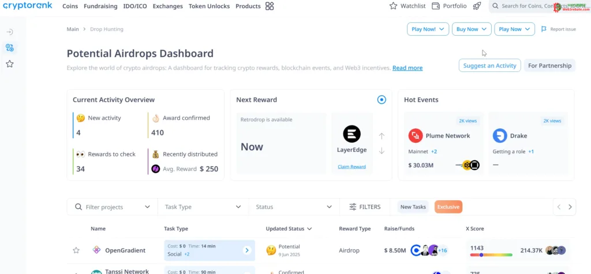Viewport: 591px width, 274px height.
Task: Open the Plume Network hot event card
Action: click(x=443, y=142)
